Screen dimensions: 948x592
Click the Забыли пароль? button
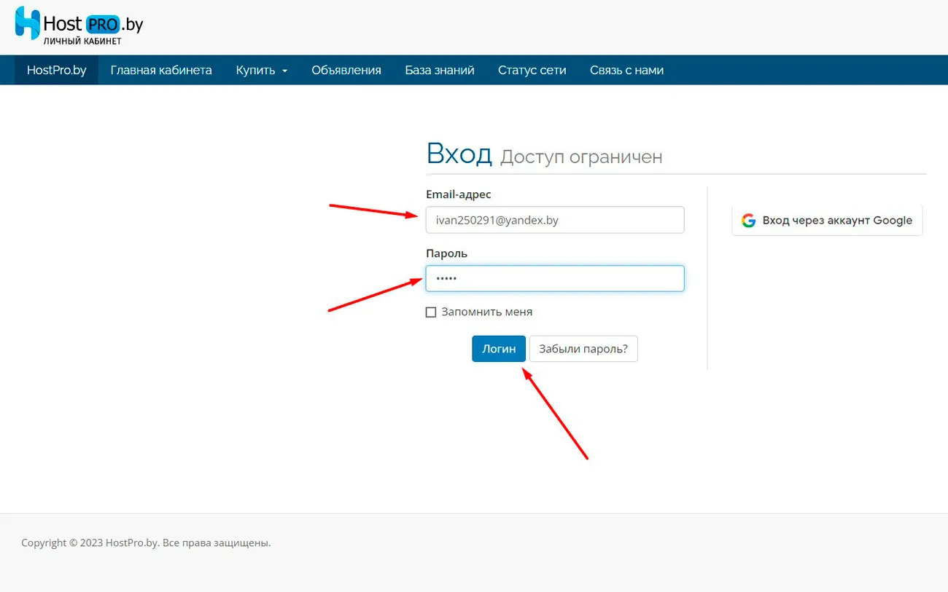583,349
